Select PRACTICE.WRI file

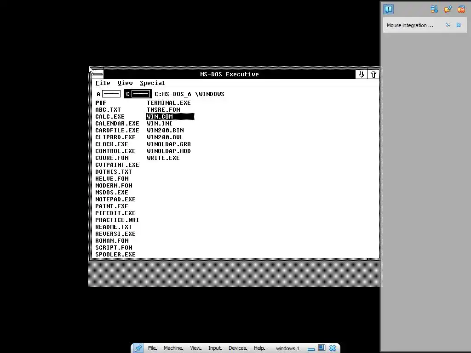117,220
